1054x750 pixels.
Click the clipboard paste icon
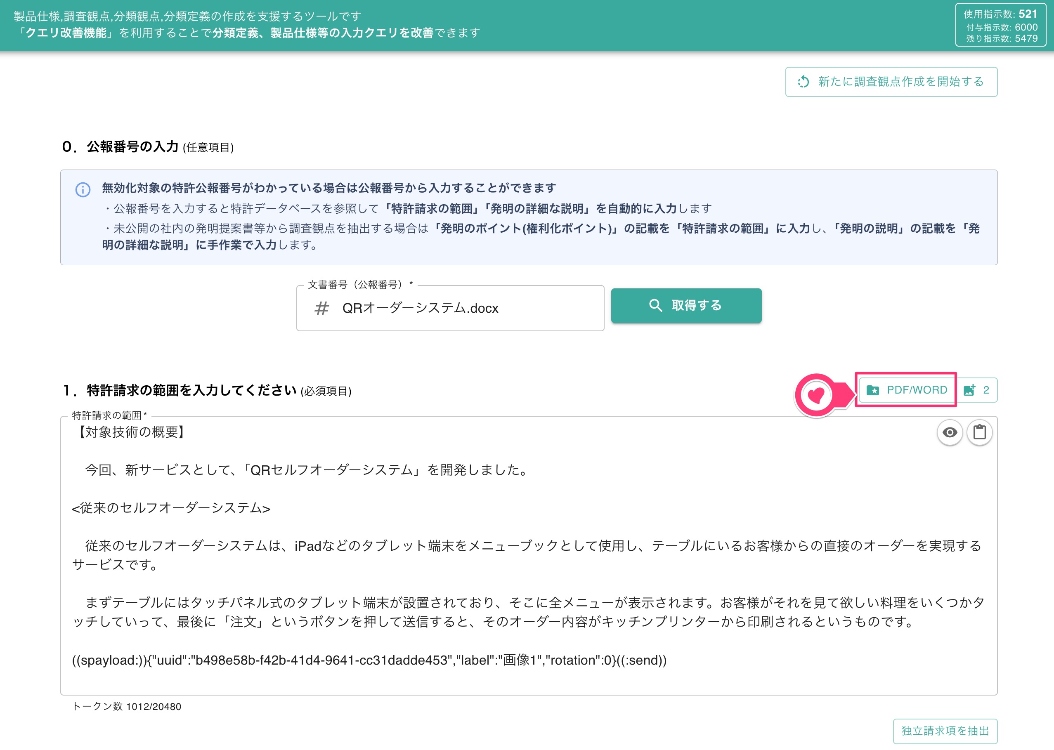click(x=979, y=432)
